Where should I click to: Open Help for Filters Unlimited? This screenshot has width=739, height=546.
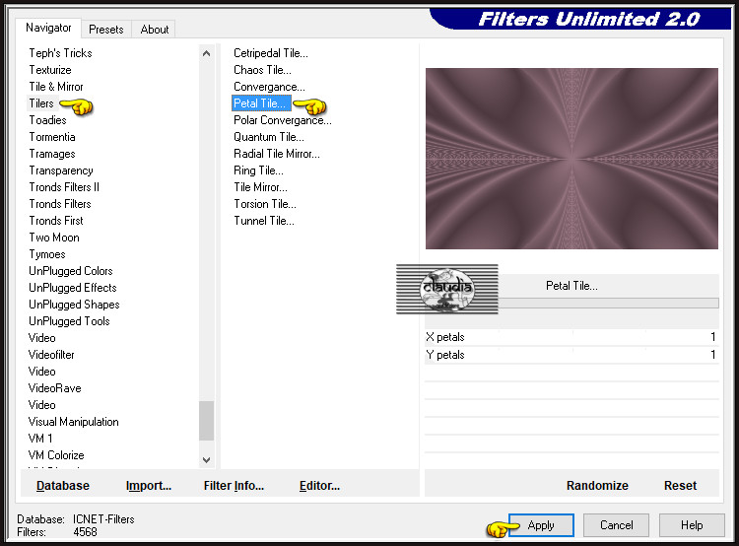point(692,525)
